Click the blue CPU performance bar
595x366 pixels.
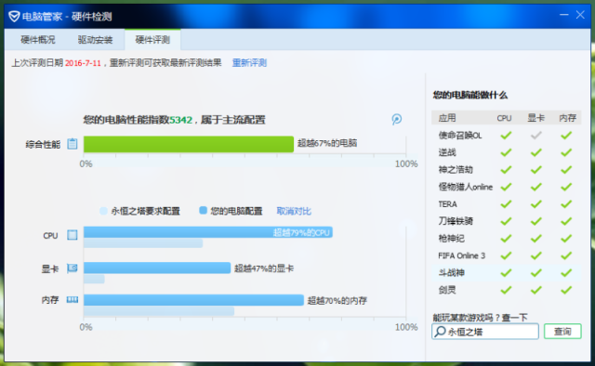click(208, 232)
